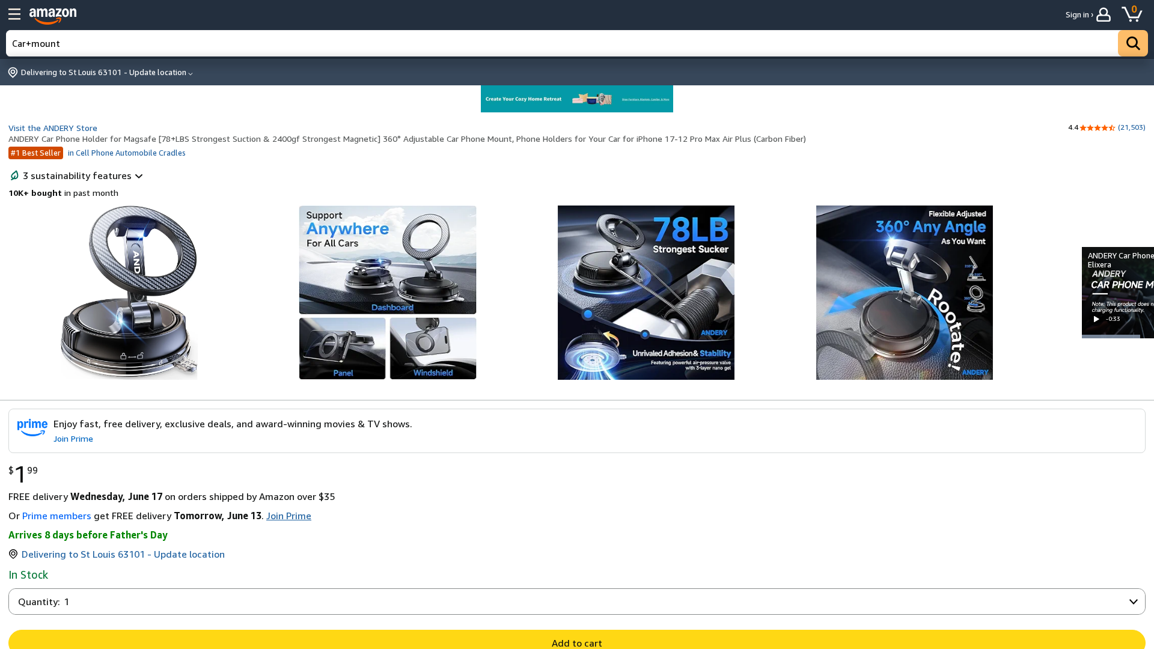
Task: View the main product image
Action: pos(129,293)
